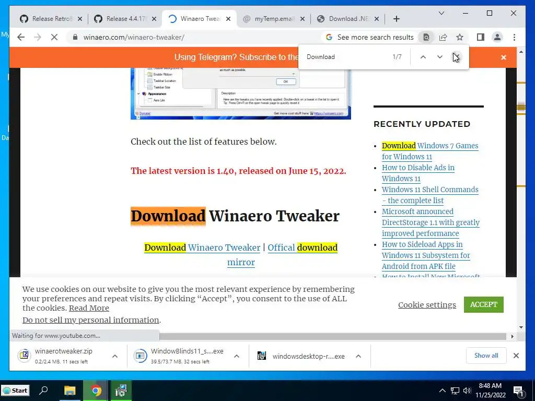
Task: Click the Download Winaero Tweaker link
Action: pyautogui.click(x=202, y=247)
